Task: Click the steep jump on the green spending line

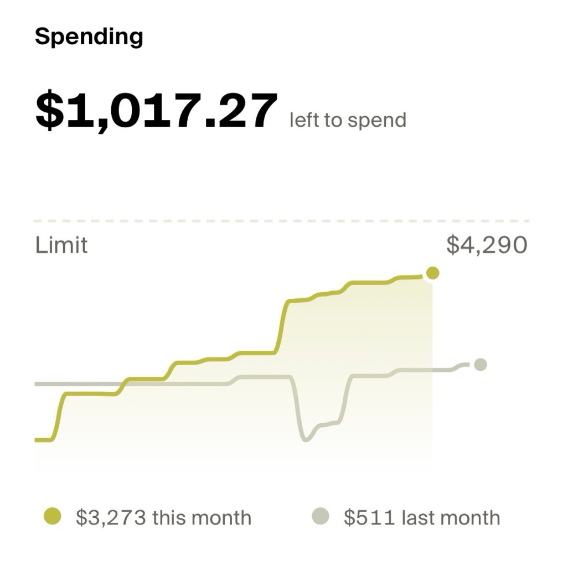Action: pyautogui.click(x=281, y=326)
